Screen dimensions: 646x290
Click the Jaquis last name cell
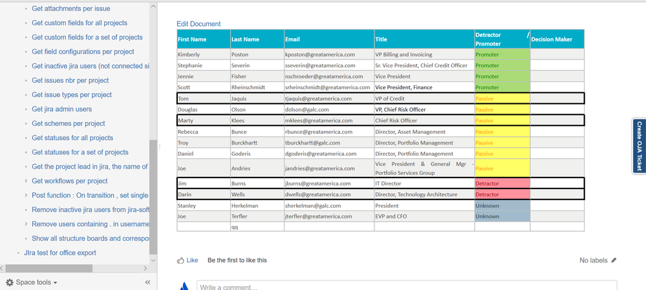tap(257, 98)
